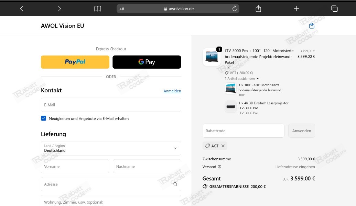
Task: Click the AWOL Vision EU logo
Action: pos(62,25)
